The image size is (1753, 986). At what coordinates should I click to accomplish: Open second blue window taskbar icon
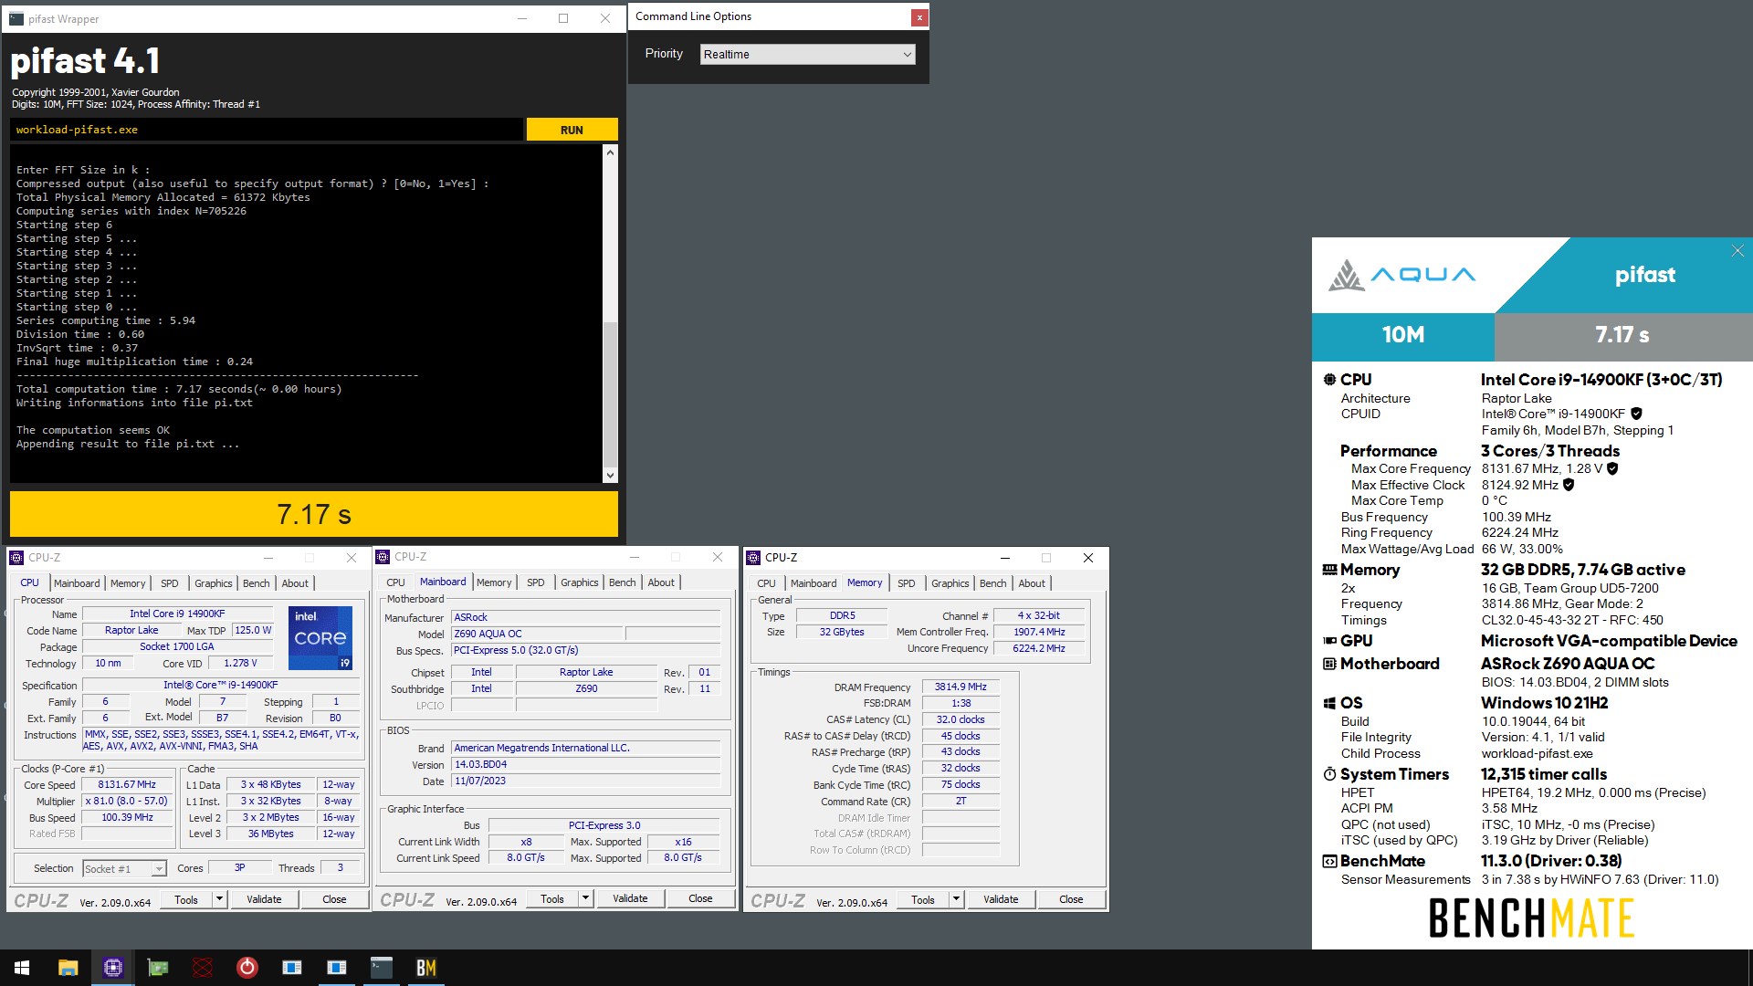(x=337, y=968)
